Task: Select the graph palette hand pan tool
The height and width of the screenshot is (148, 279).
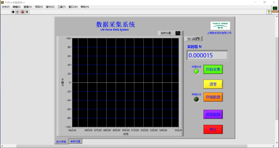Action: click(198, 39)
